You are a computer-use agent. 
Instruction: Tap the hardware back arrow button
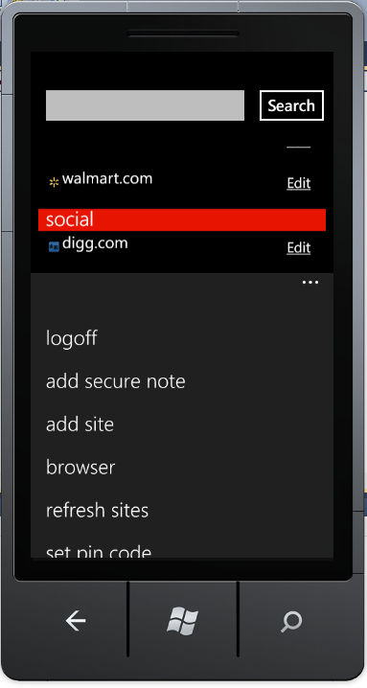(76, 620)
